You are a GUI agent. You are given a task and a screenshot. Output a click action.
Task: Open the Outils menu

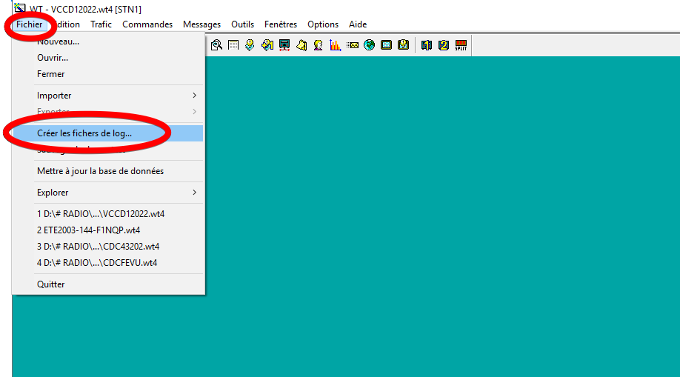click(242, 24)
